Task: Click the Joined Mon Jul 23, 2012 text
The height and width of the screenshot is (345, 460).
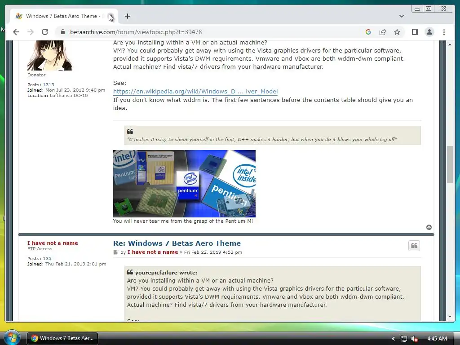Action: [66, 90]
